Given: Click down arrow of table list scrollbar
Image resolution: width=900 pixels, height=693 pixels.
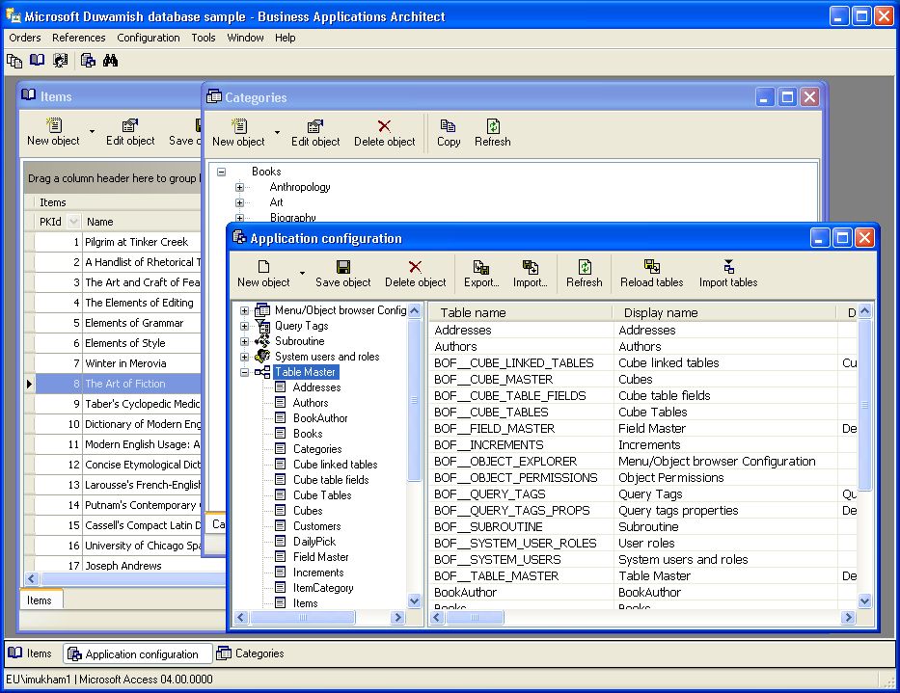Looking at the screenshot, I should [864, 601].
